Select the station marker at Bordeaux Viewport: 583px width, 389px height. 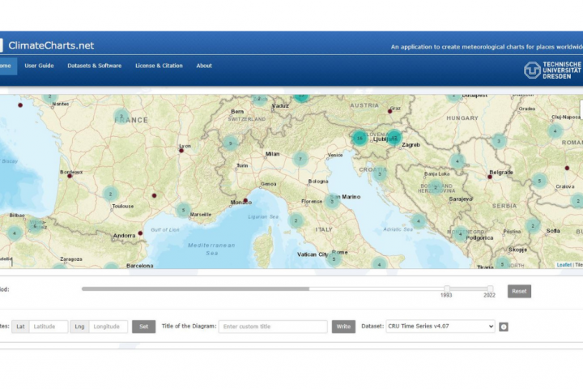click(x=70, y=176)
